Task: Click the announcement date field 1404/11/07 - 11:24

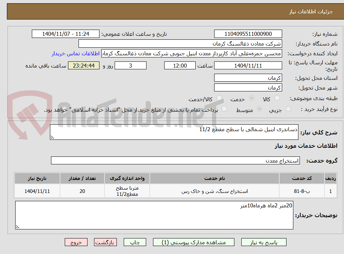Action: (65, 34)
